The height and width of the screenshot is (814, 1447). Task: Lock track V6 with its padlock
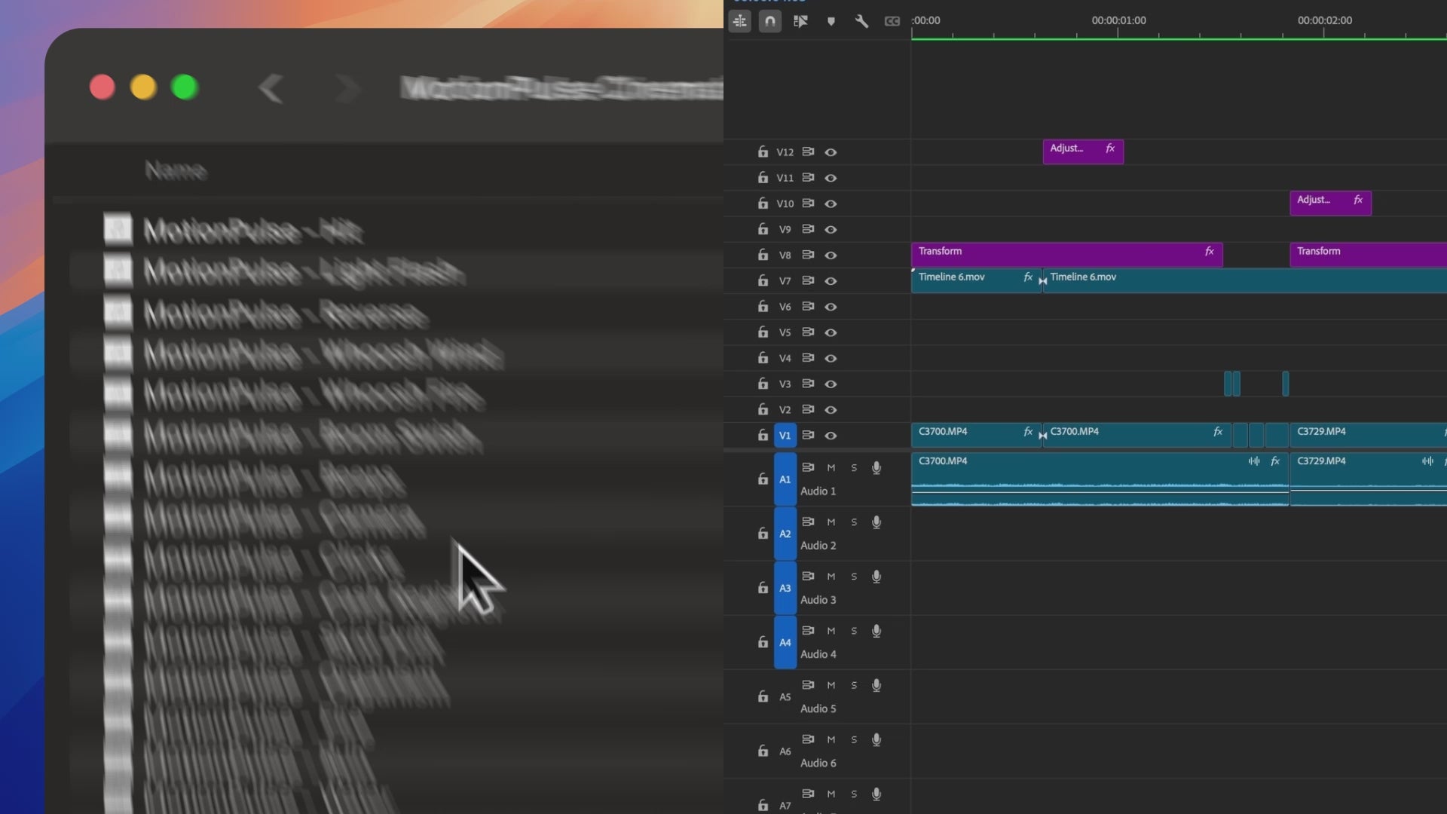point(763,306)
